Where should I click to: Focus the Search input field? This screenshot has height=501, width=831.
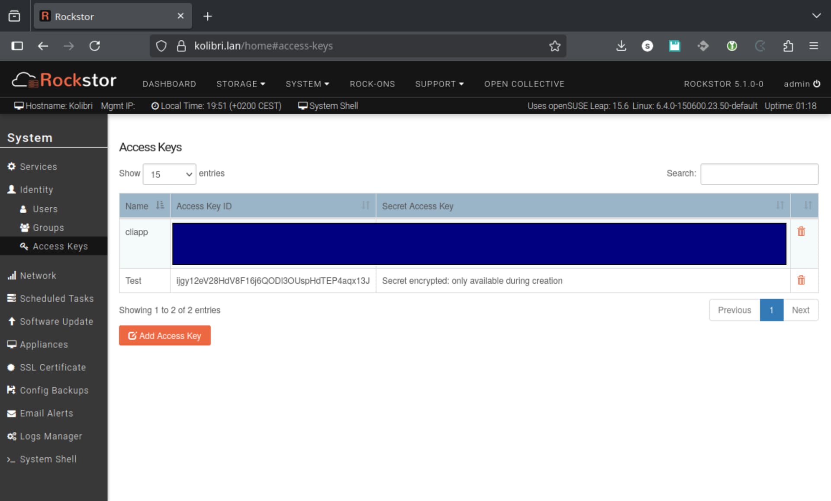(759, 174)
